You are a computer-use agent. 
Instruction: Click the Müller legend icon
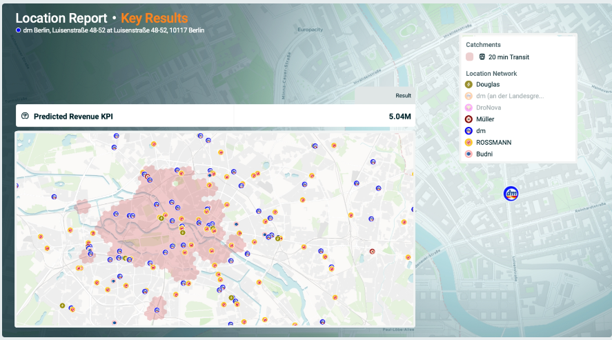[x=468, y=119]
